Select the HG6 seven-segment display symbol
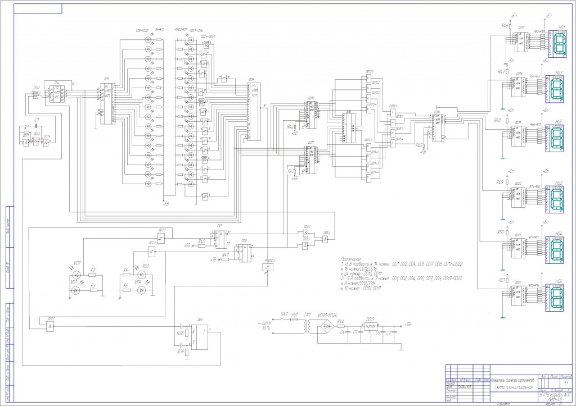 tap(554, 298)
